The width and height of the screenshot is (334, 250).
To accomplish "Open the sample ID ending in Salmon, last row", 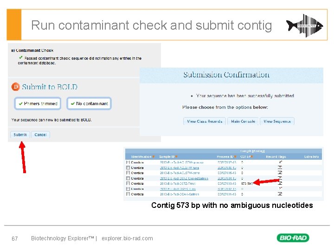I will point(180,194).
